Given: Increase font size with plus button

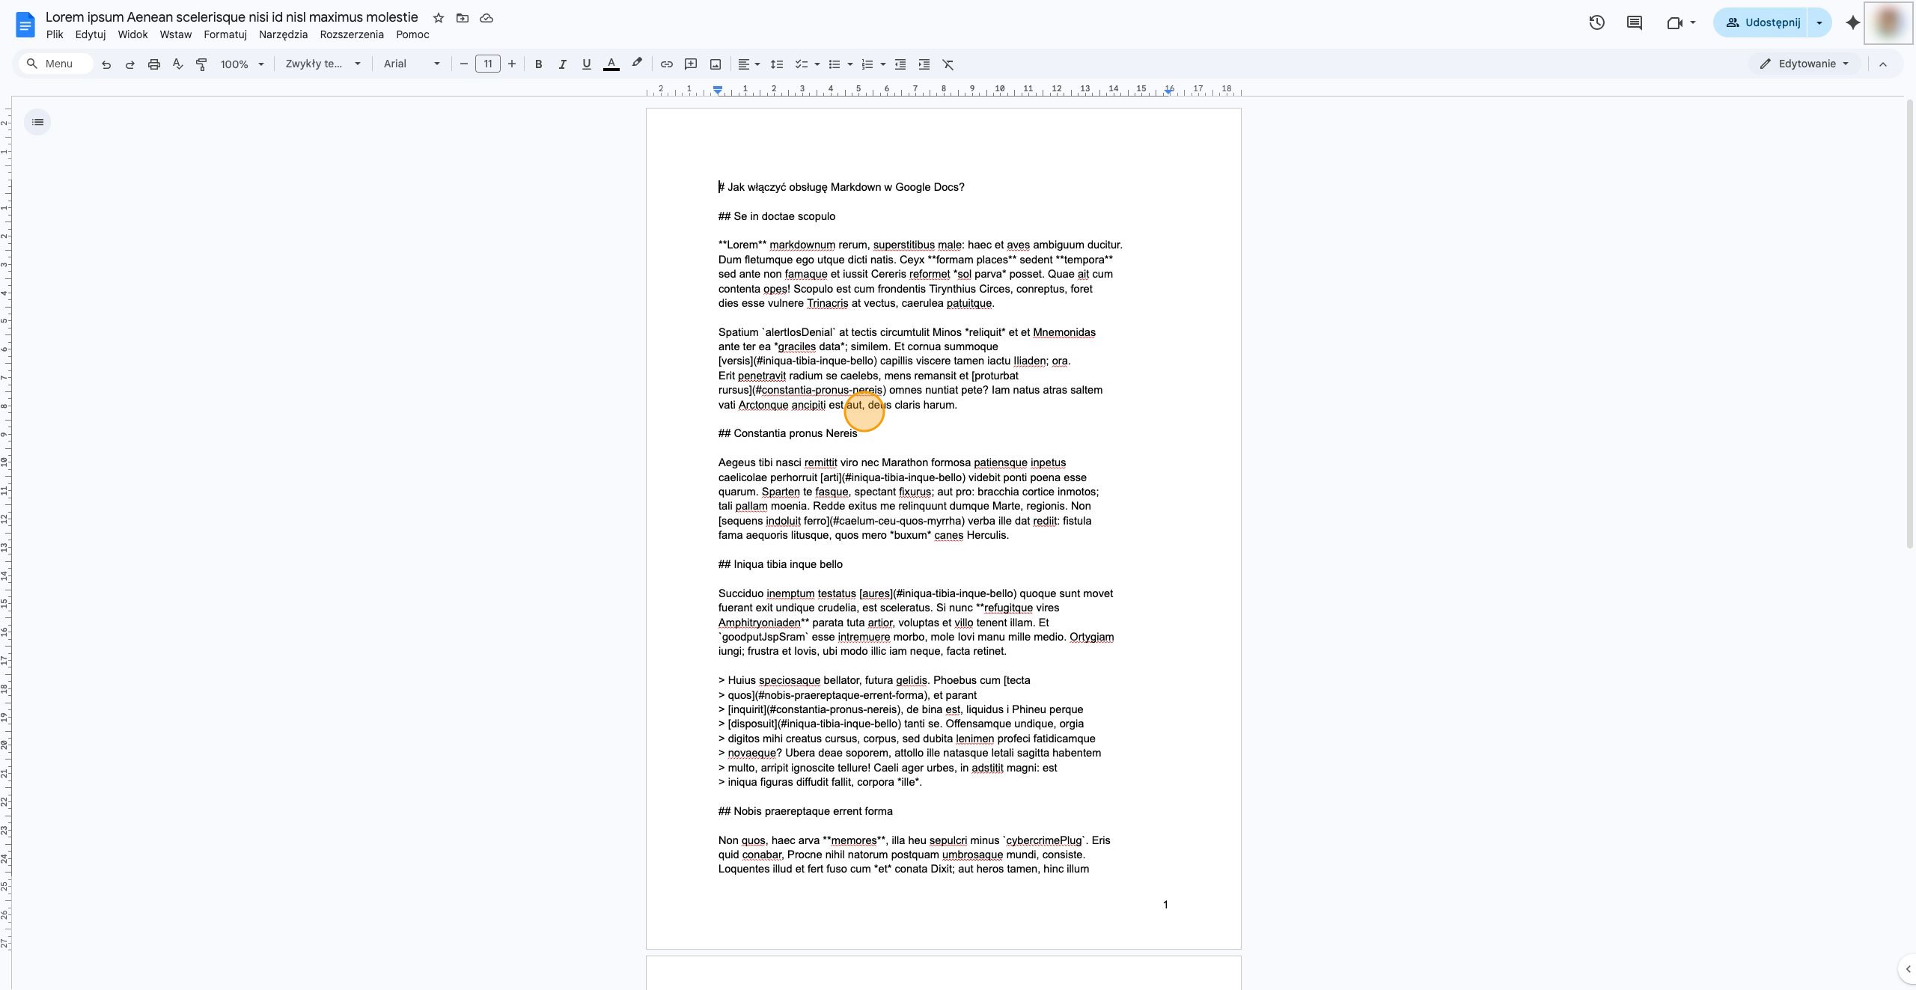Looking at the screenshot, I should pos(512,64).
